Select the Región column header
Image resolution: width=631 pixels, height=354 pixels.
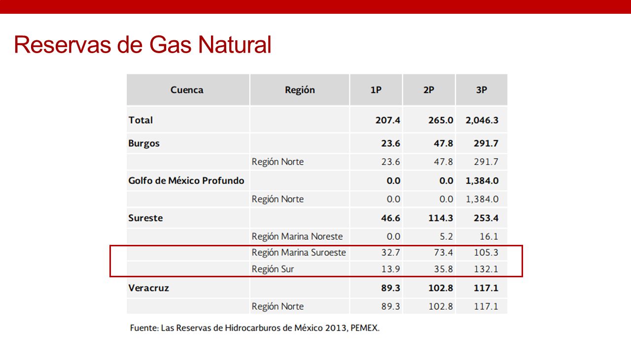(x=300, y=90)
